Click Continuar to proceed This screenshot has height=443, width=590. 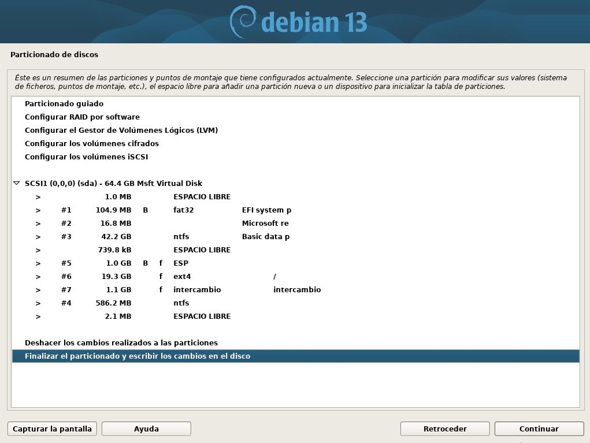click(539, 429)
